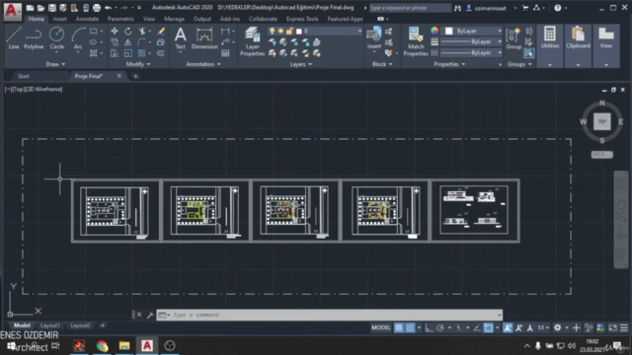632x355 pixels.
Task: Open the layer name dropdown
Action: [359, 31]
